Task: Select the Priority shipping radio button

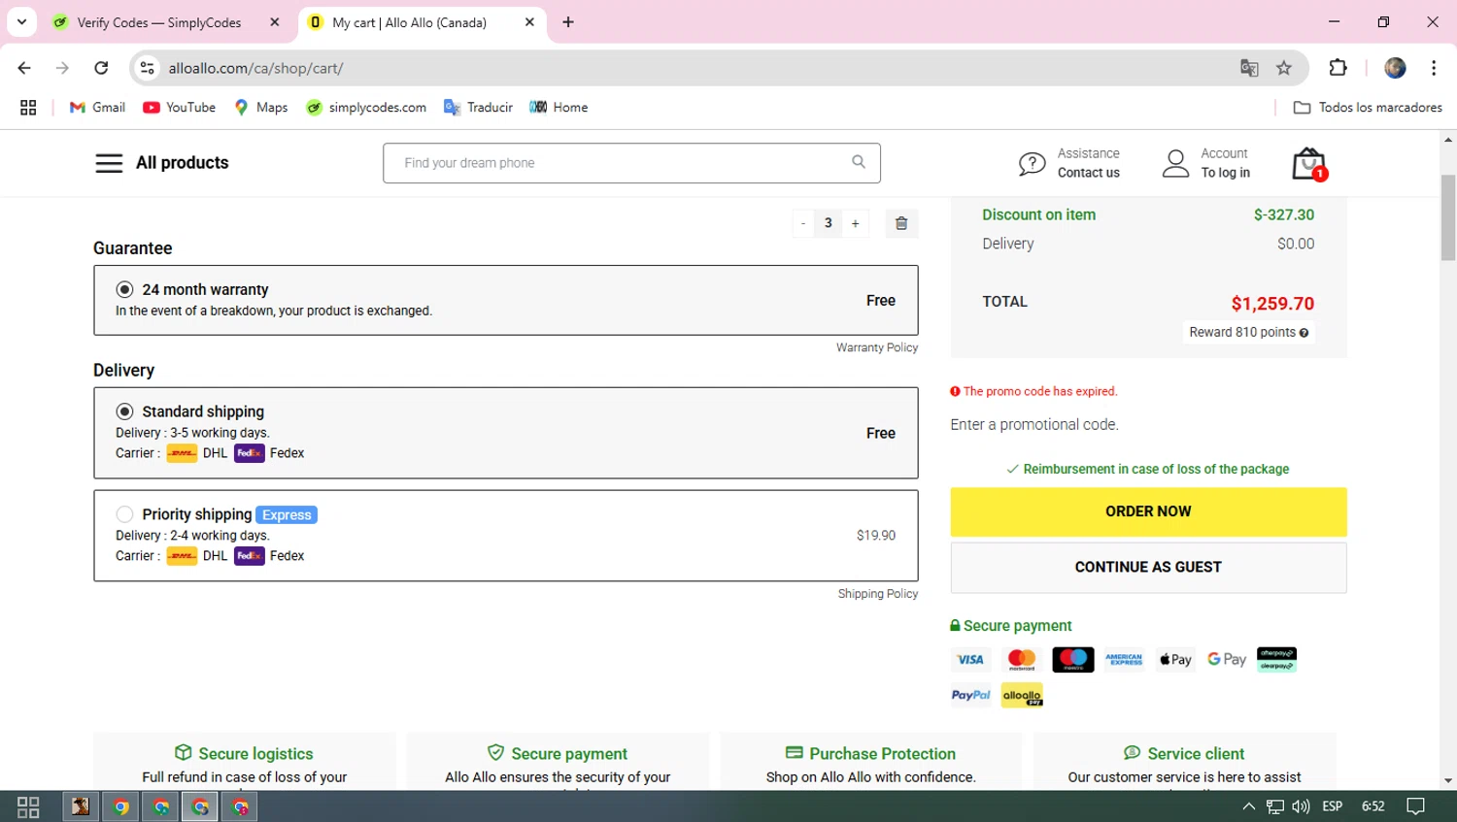Action: [x=124, y=514]
